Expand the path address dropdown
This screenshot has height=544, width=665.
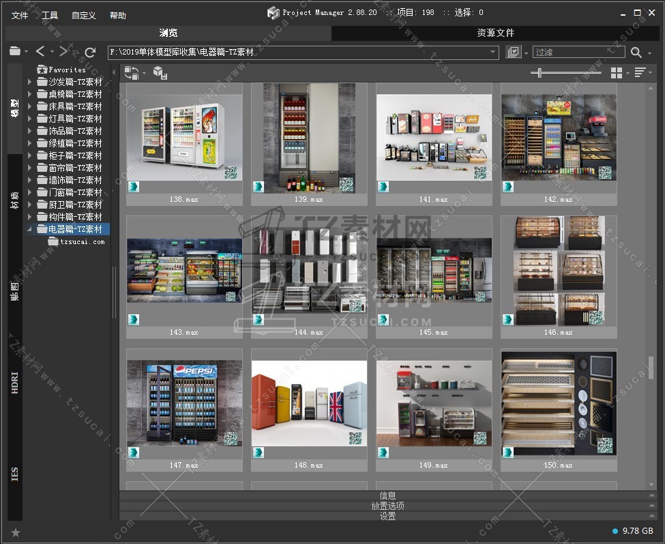(x=493, y=52)
